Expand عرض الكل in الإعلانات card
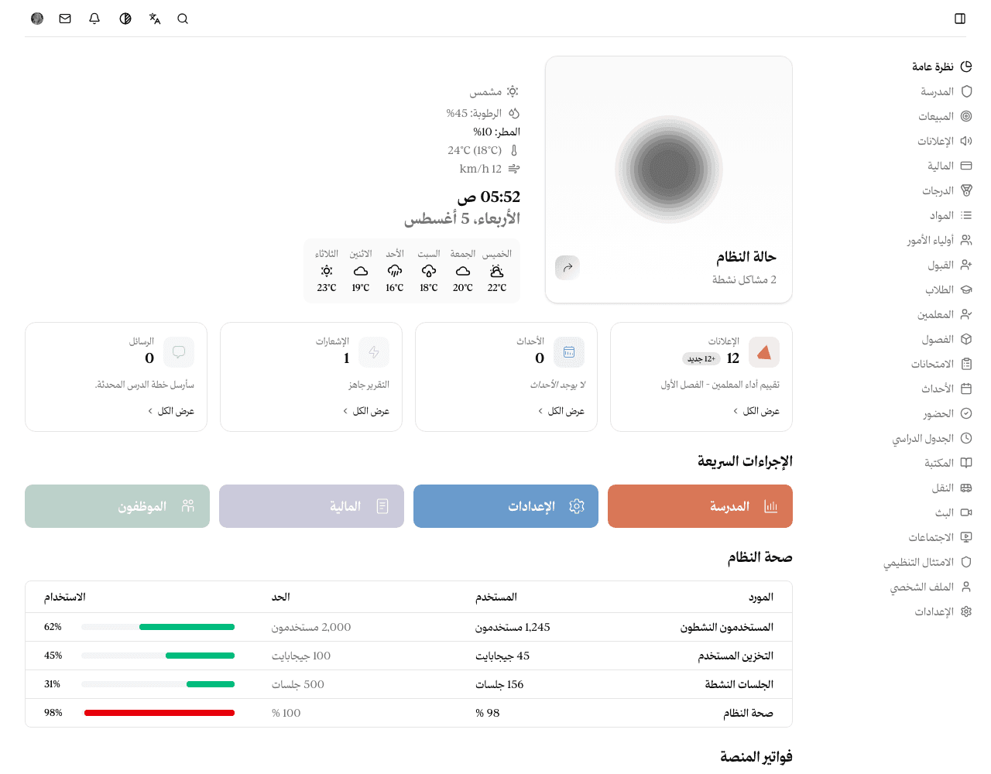 [756, 411]
